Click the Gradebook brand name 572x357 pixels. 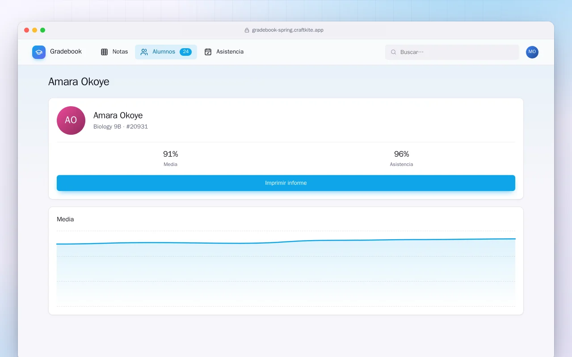[x=66, y=52]
